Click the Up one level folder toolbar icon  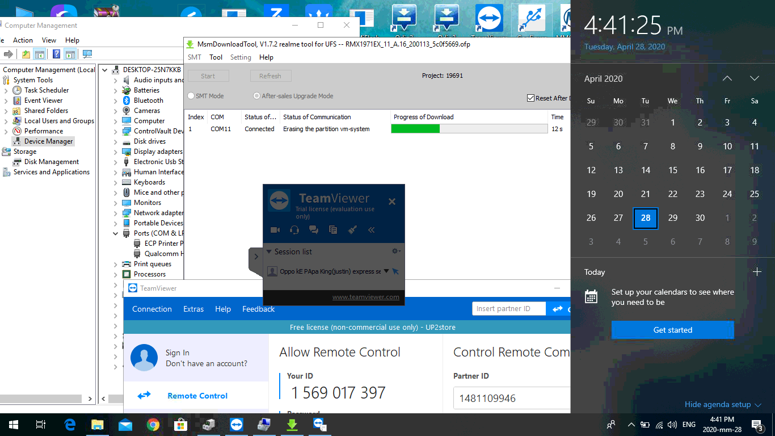26,54
